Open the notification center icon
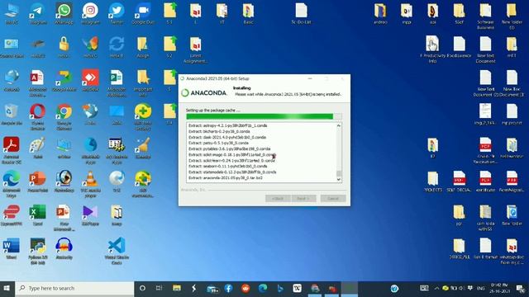 pos(520,288)
